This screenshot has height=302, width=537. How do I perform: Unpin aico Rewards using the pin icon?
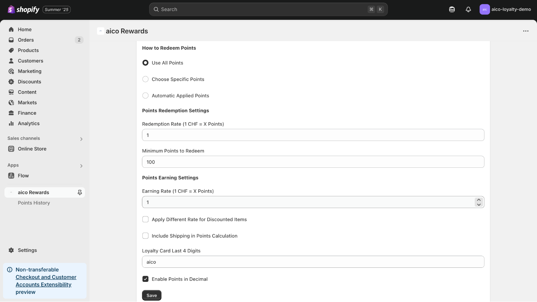[x=80, y=192]
